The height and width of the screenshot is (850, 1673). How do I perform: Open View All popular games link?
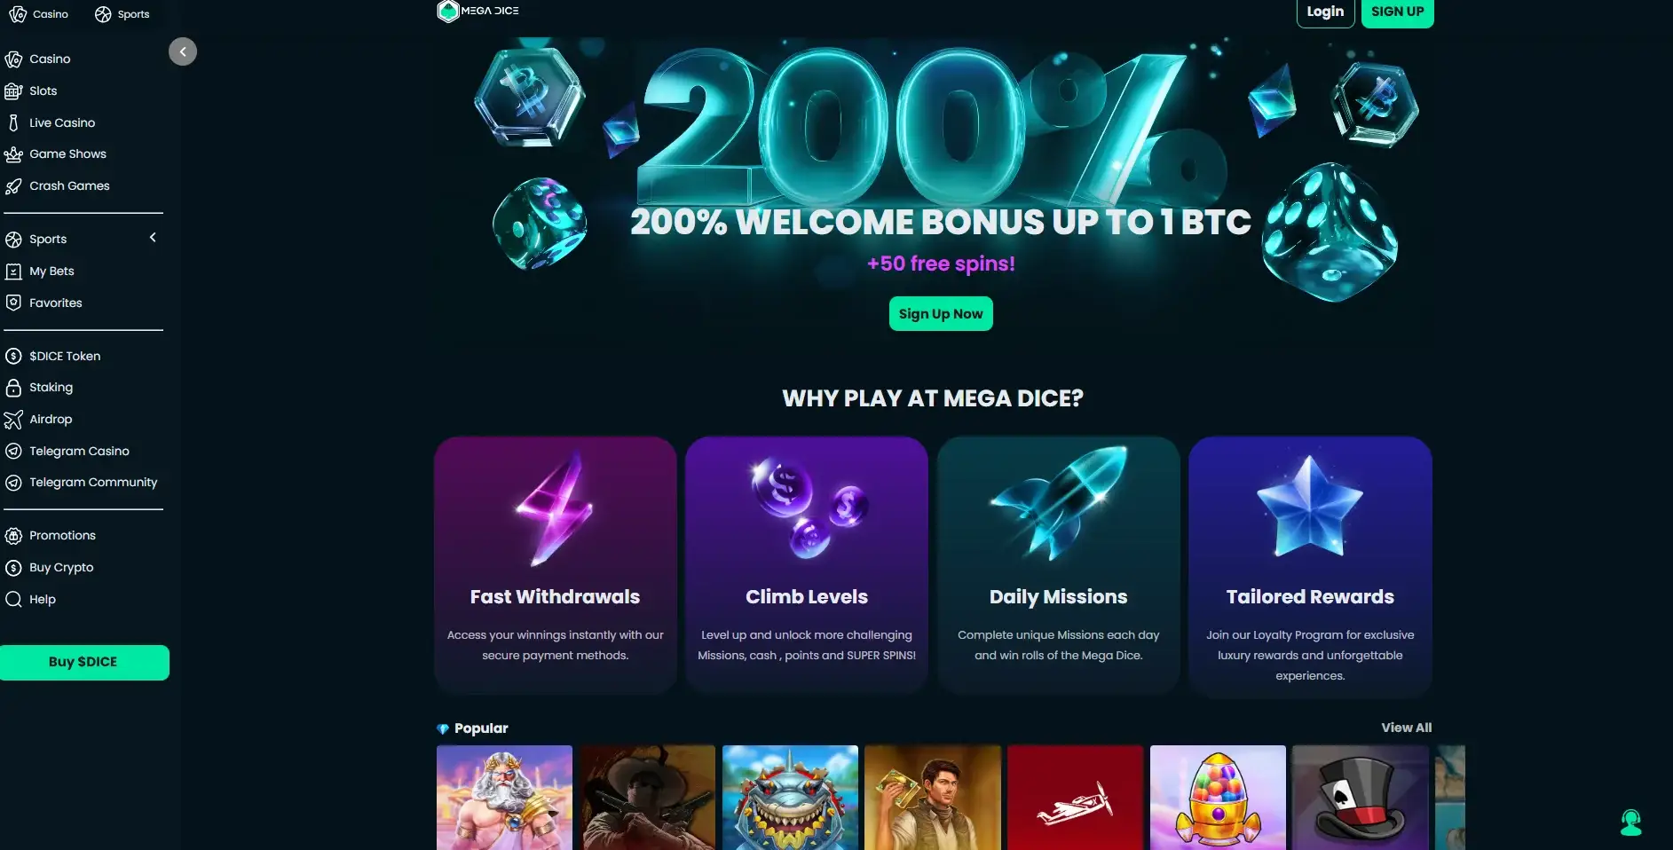[1406, 728]
